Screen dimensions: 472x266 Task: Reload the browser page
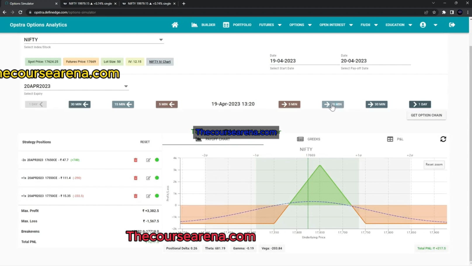pos(20,12)
